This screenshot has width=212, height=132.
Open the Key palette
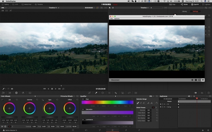click(123, 93)
